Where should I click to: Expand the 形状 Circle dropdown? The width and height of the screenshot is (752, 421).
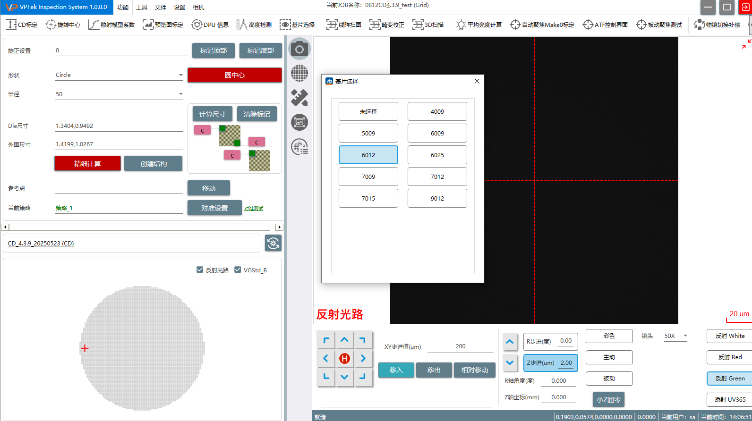(x=180, y=75)
